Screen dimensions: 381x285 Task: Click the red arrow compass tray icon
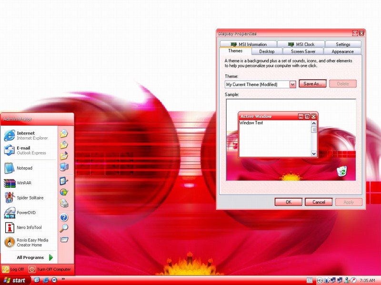click(x=353, y=280)
